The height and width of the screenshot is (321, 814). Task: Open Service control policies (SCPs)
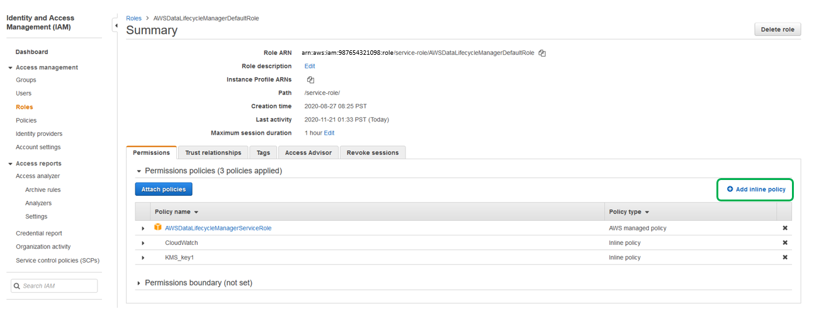(57, 260)
